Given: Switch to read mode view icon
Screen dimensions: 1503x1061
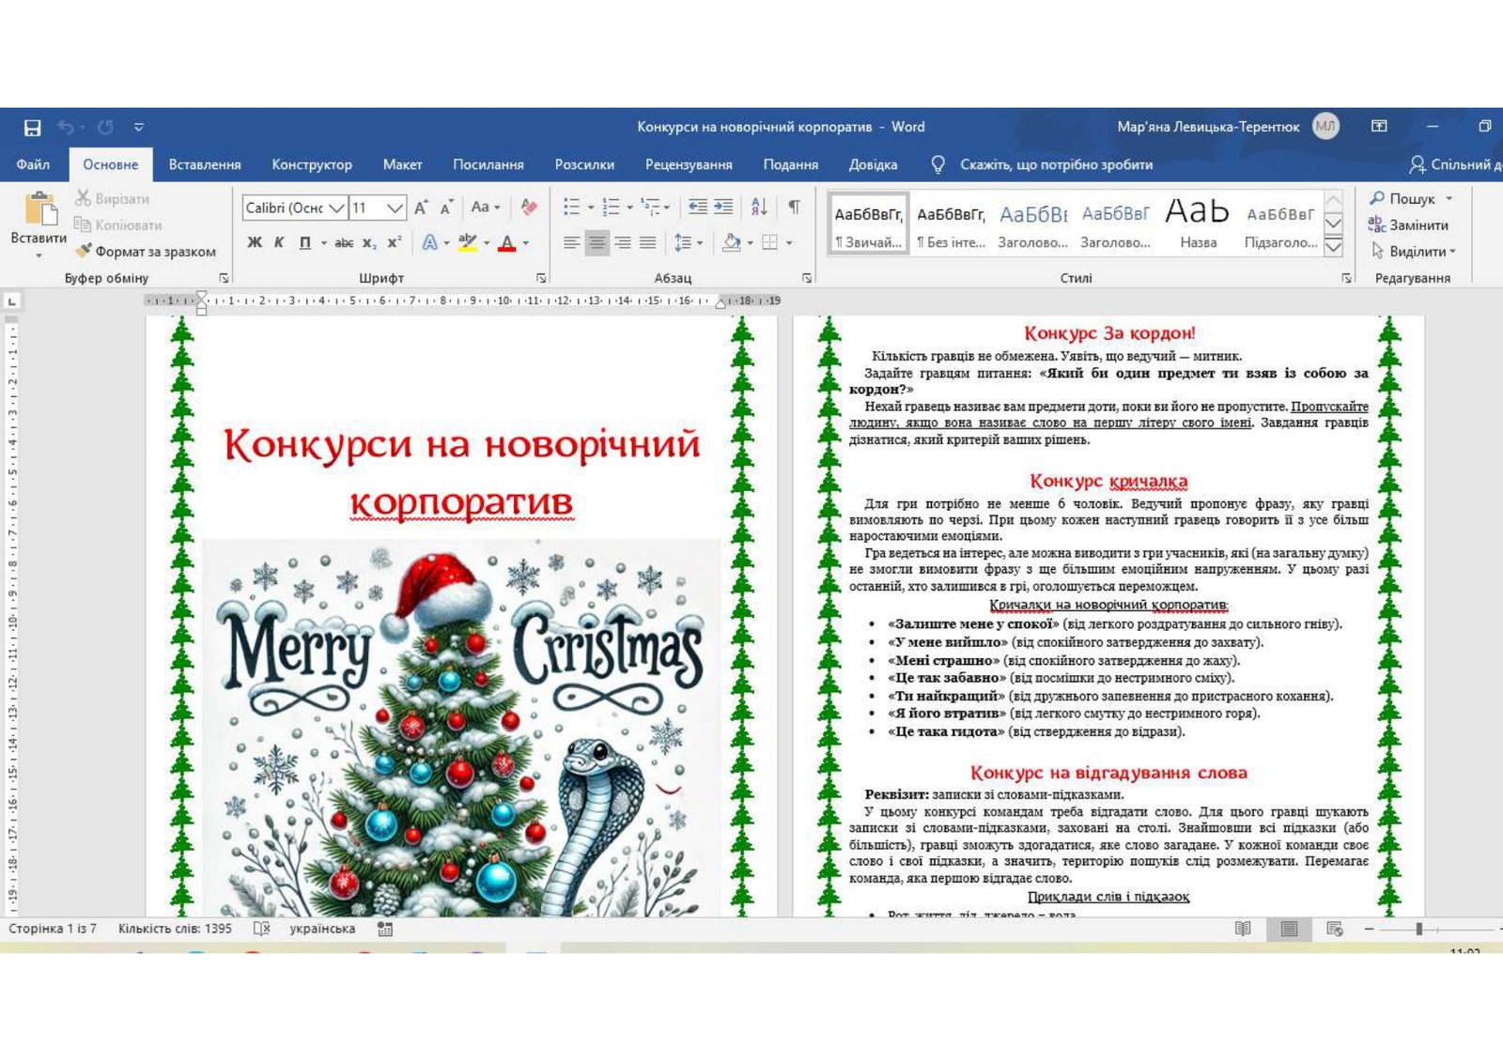Looking at the screenshot, I should coord(1243,929).
